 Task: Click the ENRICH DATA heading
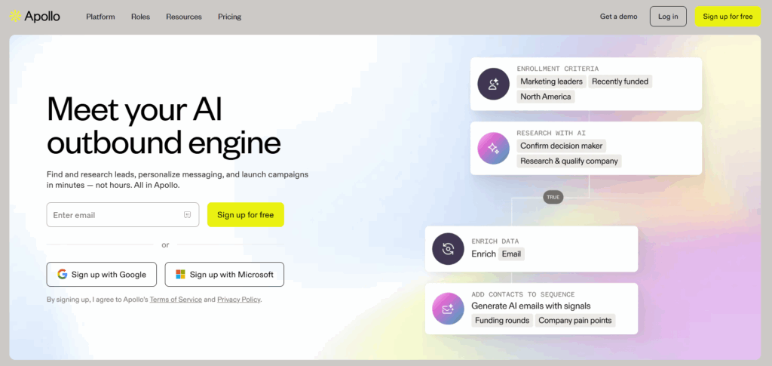[495, 241]
